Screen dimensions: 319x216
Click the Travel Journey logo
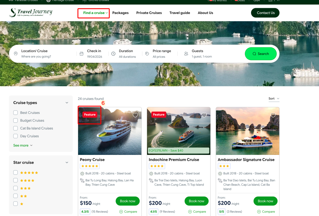31,13
